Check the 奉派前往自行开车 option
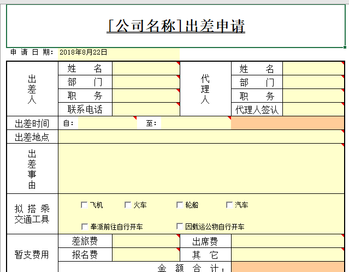 tap(84, 226)
